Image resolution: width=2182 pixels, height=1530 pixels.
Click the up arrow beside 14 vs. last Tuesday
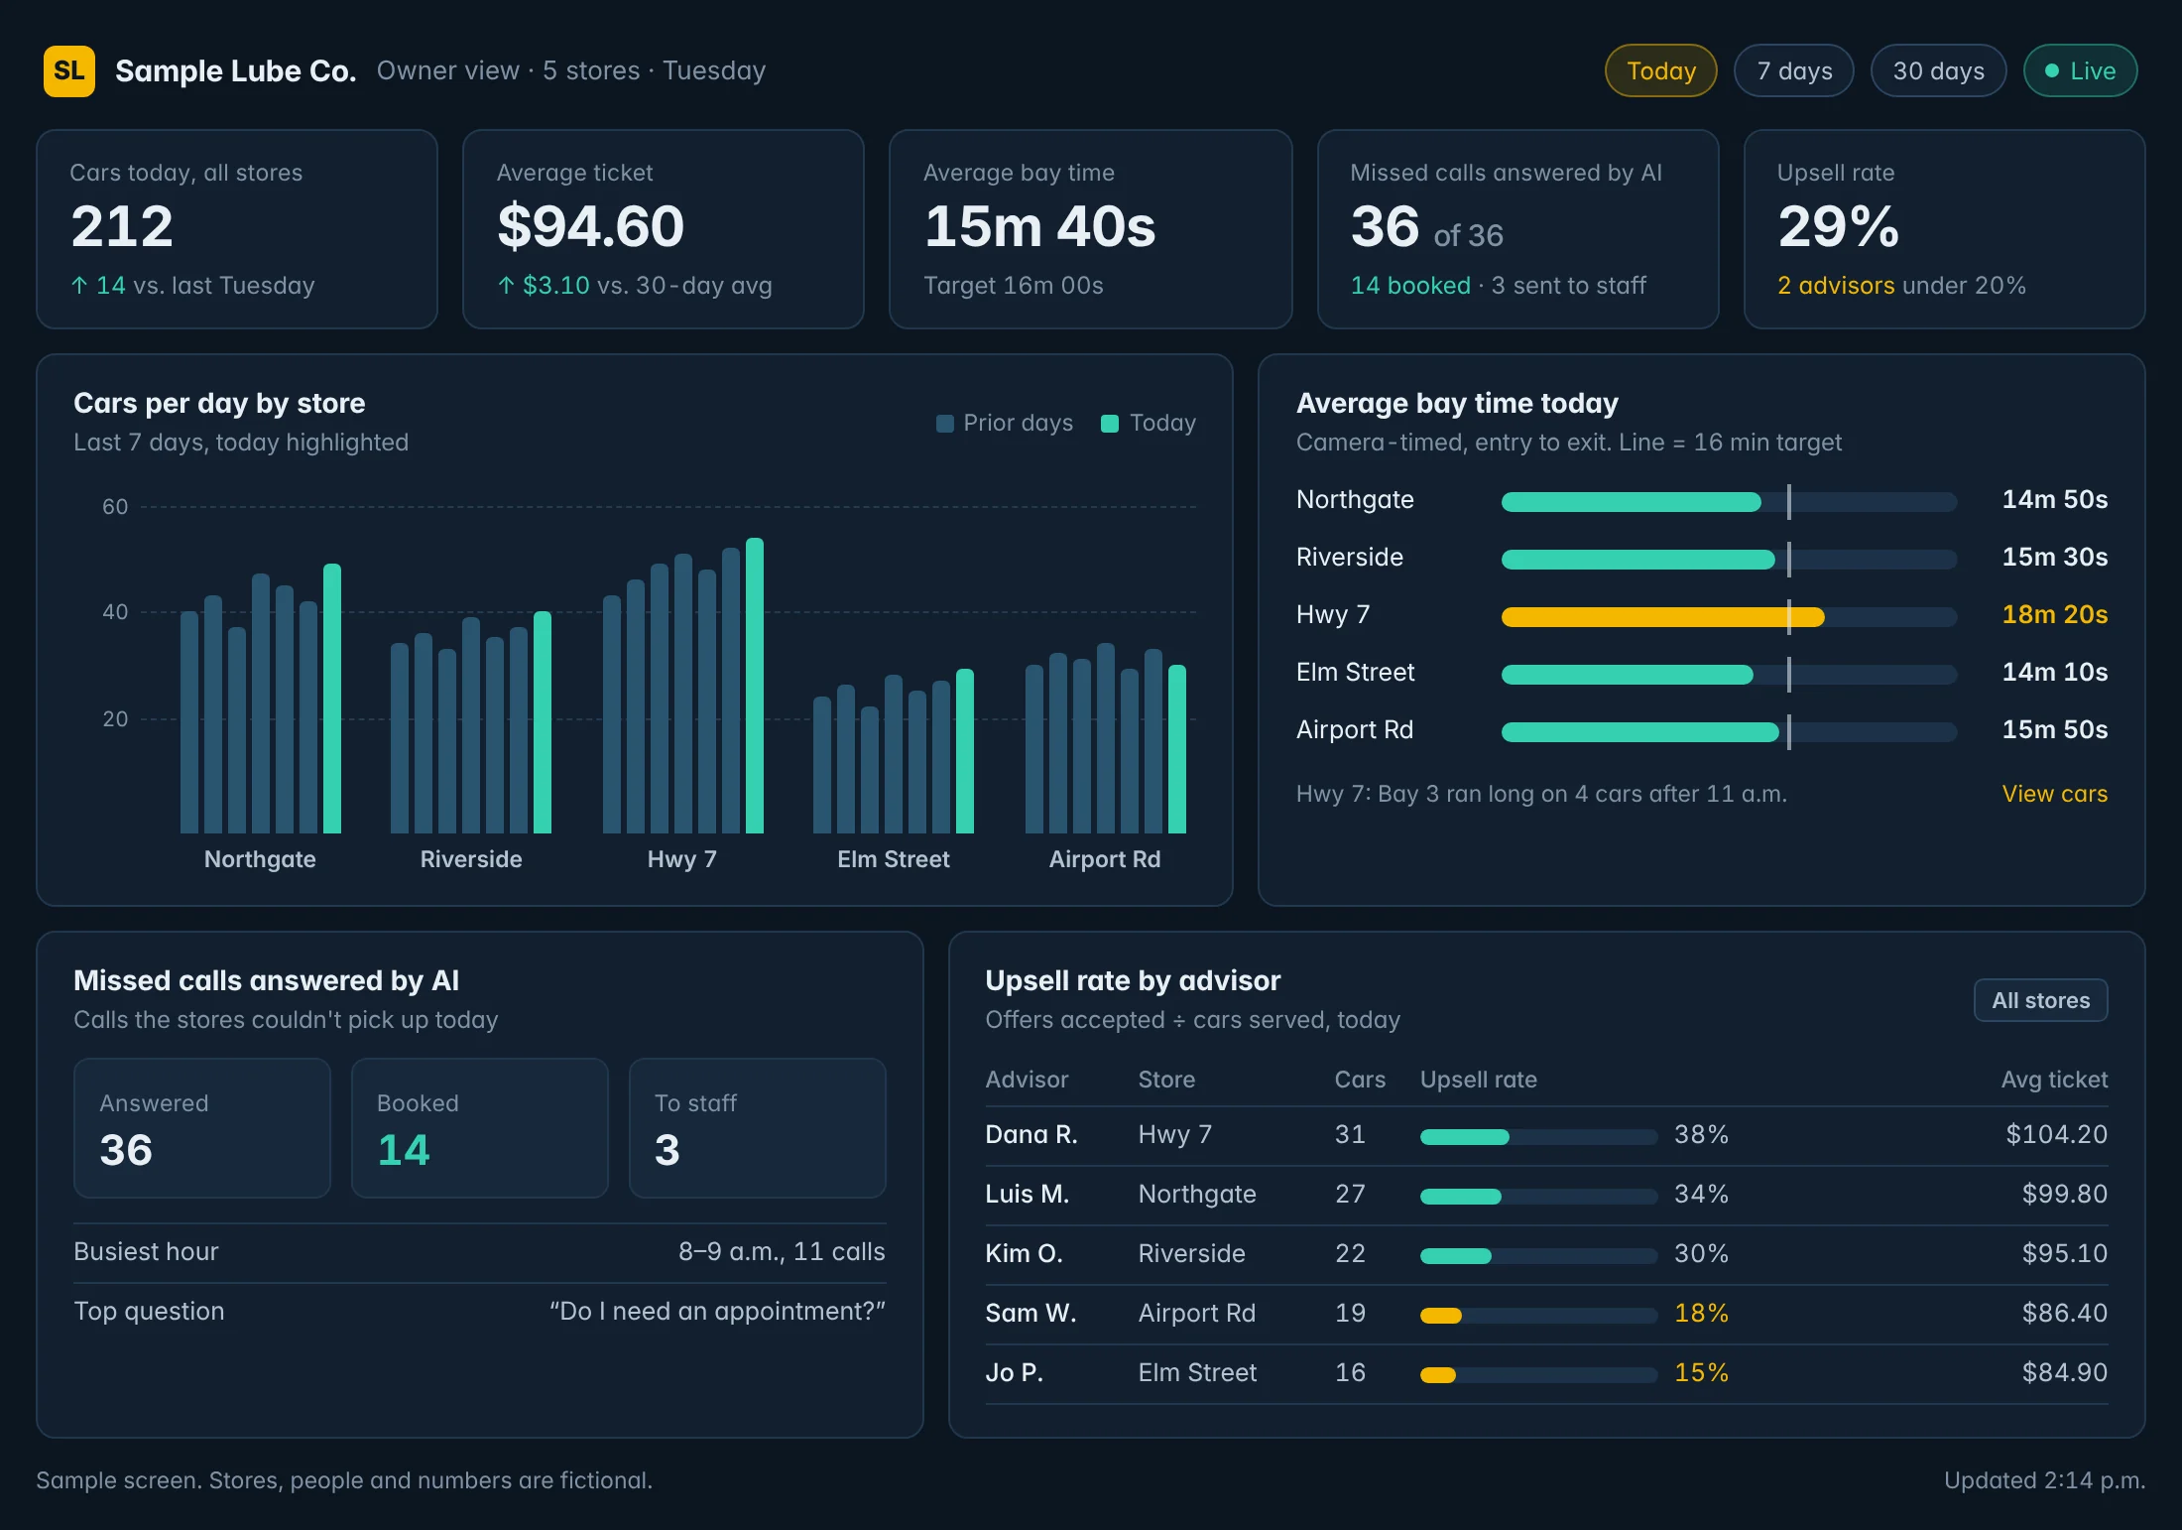(x=79, y=286)
